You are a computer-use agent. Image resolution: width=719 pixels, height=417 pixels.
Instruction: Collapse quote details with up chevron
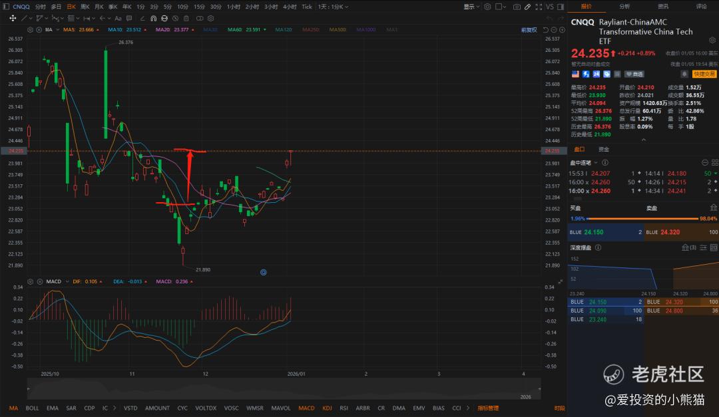(x=643, y=140)
